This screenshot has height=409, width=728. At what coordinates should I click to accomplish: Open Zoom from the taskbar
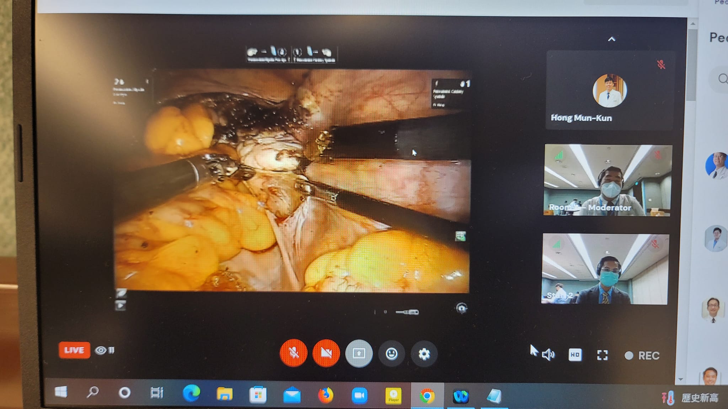(x=359, y=395)
